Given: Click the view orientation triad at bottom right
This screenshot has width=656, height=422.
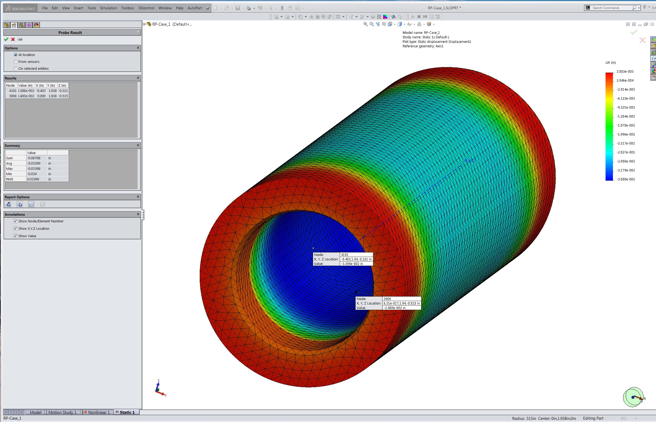Looking at the screenshot, I should coord(633,397).
